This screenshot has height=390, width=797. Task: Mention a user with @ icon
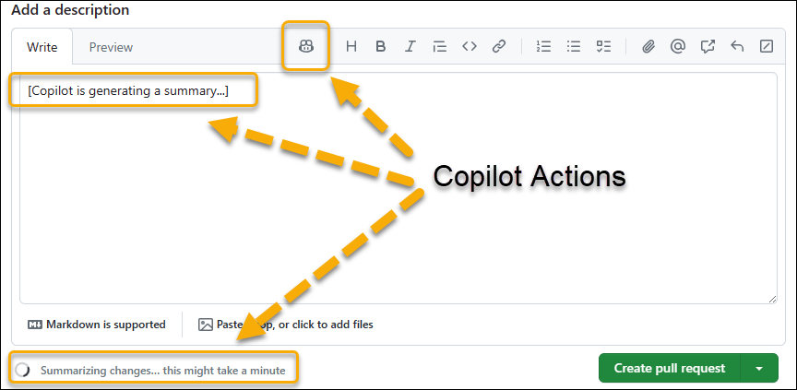(x=677, y=47)
